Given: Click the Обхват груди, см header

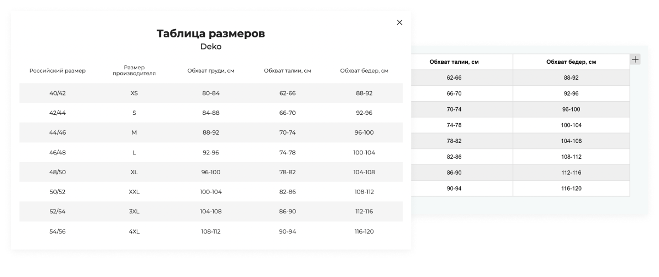Looking at the screenshot, I should click(x=211, y=70).
